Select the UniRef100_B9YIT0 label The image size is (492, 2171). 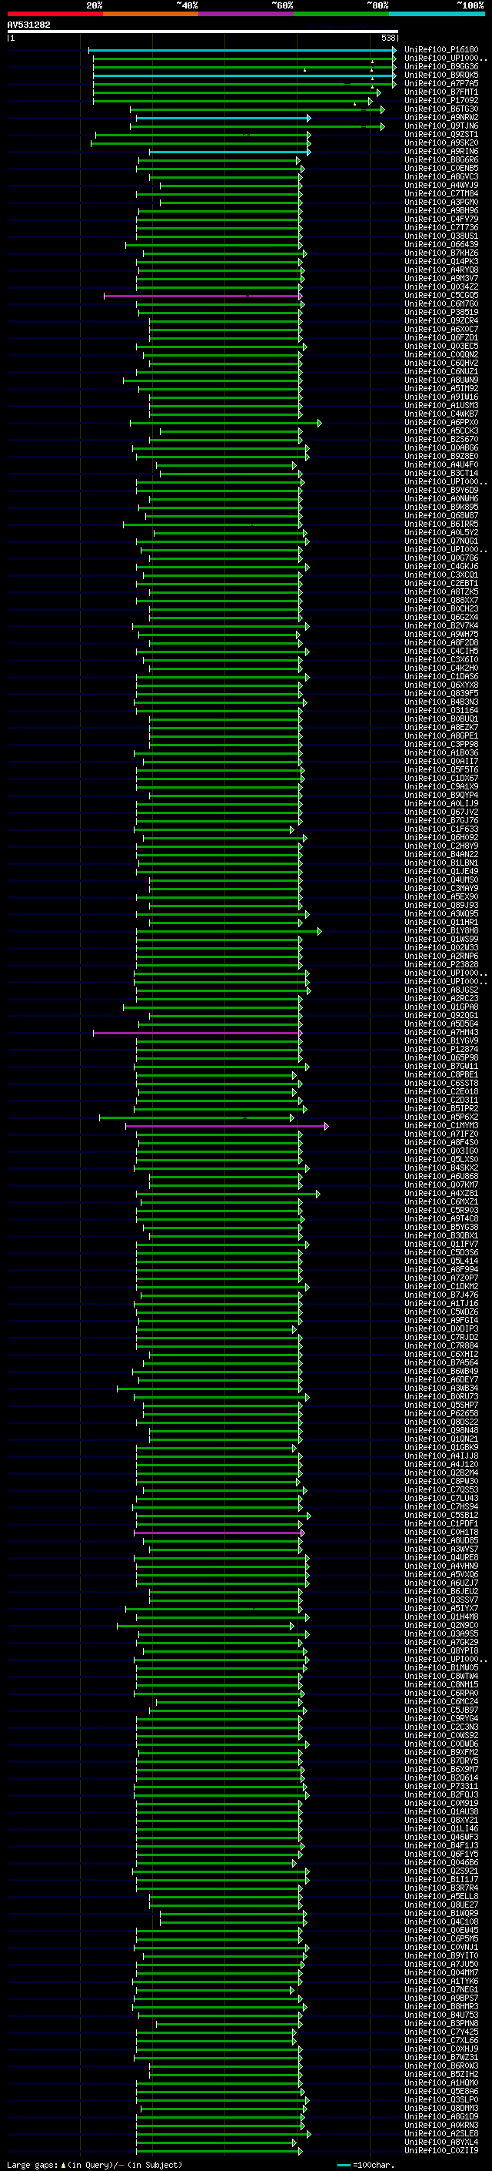441,1955
